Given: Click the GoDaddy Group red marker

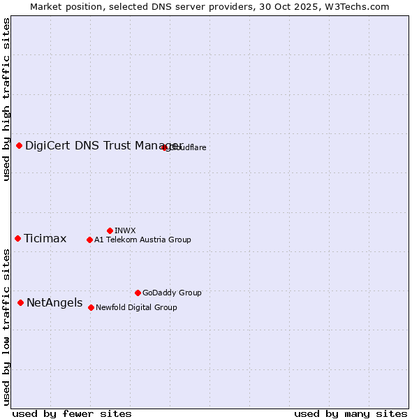Looking at the screenshot, I should [138, 293].
